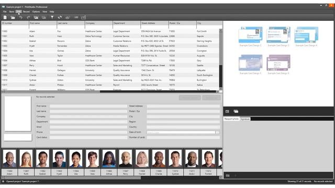Click the add record card icon

(x=36, y=17)
